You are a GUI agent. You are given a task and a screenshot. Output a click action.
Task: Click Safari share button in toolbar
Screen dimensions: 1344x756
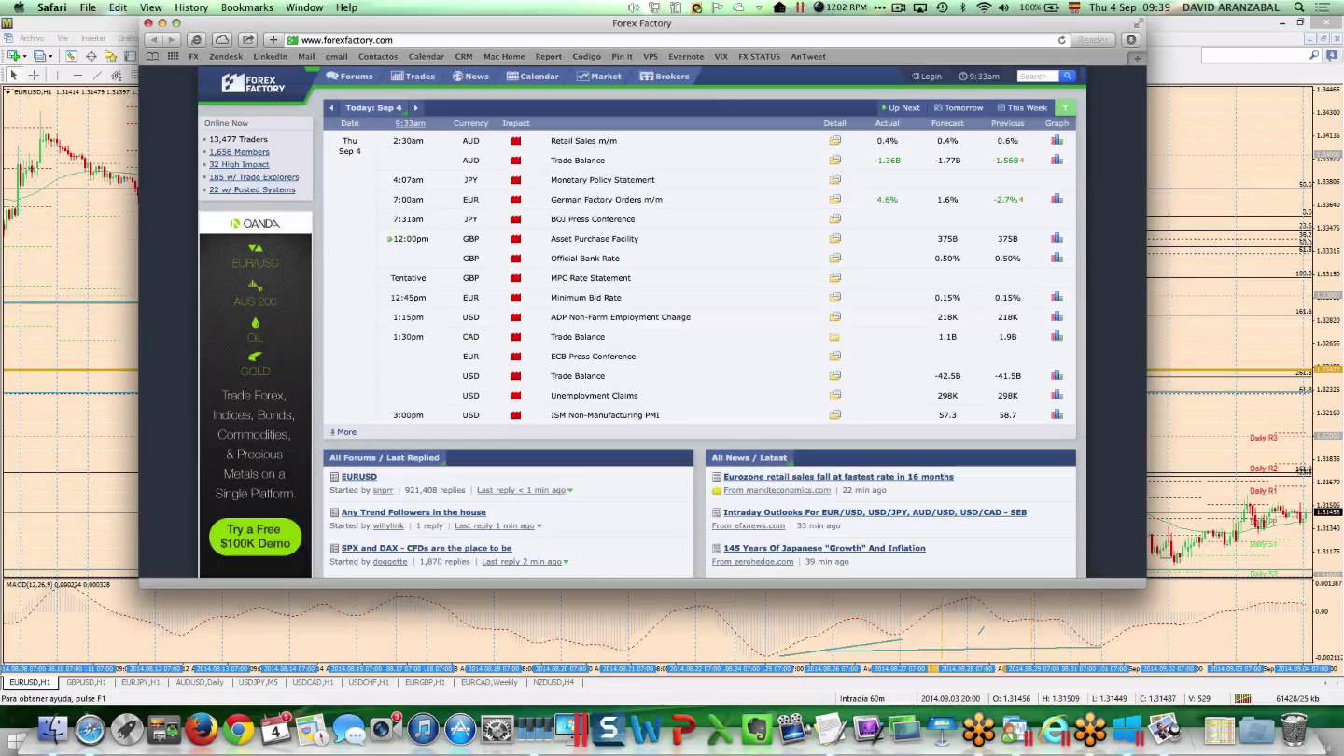pyautogui.click(x=247, y=40)
